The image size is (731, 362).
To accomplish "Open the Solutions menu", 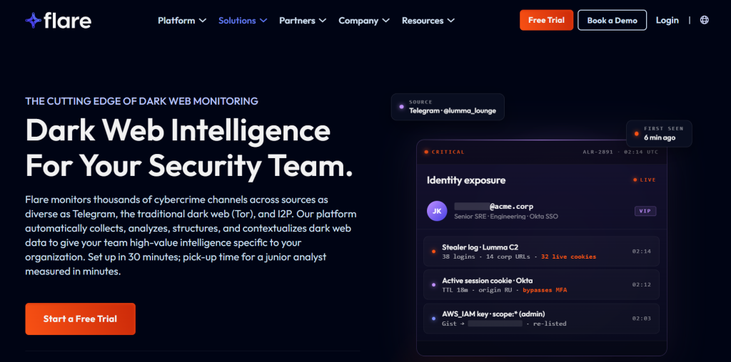I will point(243,21).
